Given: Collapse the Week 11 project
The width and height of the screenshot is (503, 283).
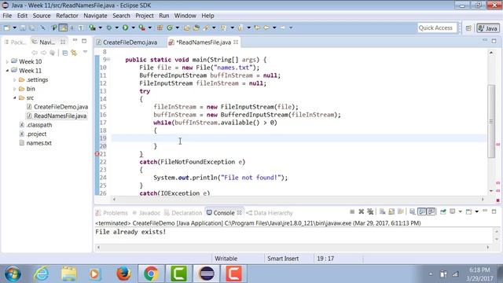Looking at the screenshot, I should 7,71.
